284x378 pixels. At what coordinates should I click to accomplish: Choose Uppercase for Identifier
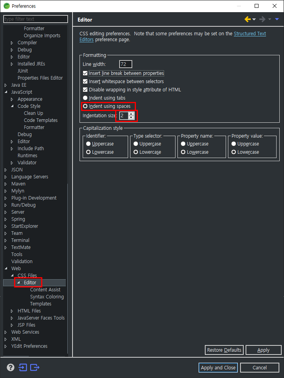point(89,144)
